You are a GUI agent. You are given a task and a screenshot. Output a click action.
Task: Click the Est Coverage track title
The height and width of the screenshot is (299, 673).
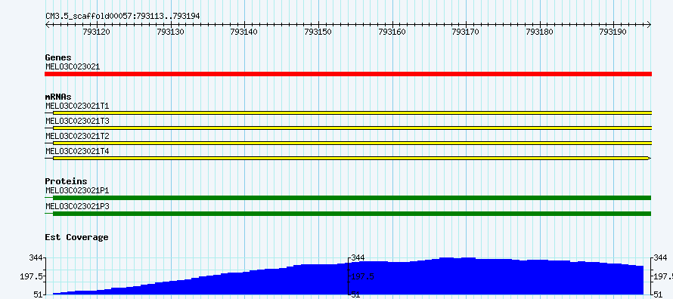[77, 237]
